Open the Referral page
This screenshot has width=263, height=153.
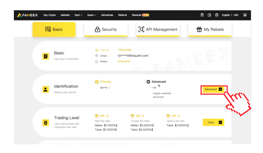tap(122, 15)
